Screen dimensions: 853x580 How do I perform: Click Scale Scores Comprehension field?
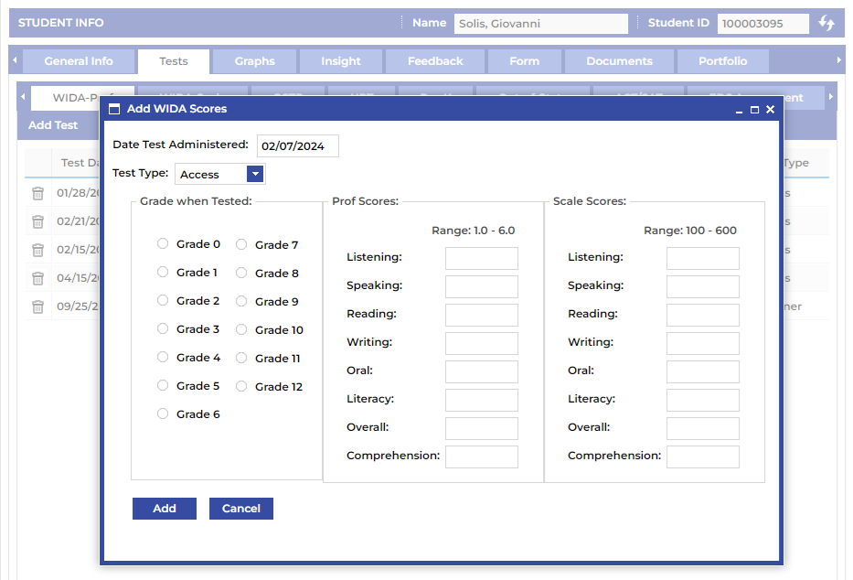tap(703, 457)
